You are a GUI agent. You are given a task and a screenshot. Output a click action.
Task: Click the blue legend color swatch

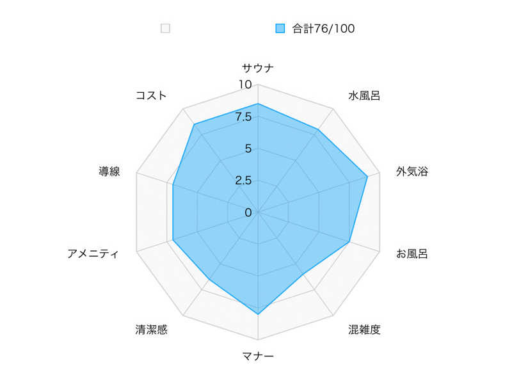pyautogui.click(x=280, y=28)
